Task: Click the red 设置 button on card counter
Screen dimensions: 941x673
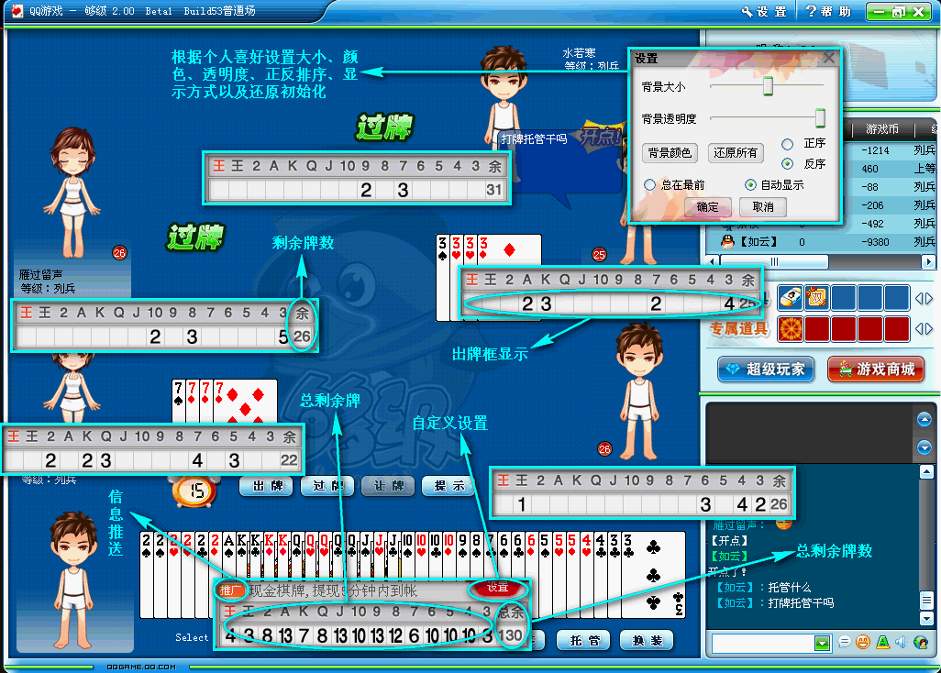Action: point(497,588)
